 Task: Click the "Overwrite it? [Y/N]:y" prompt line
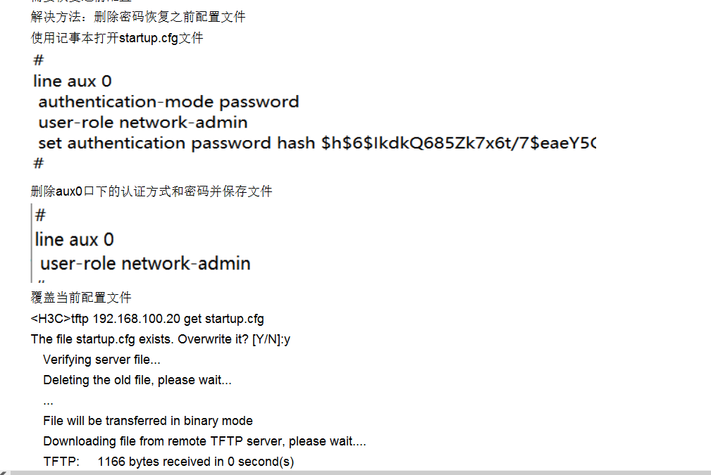(x=161, y=339)
